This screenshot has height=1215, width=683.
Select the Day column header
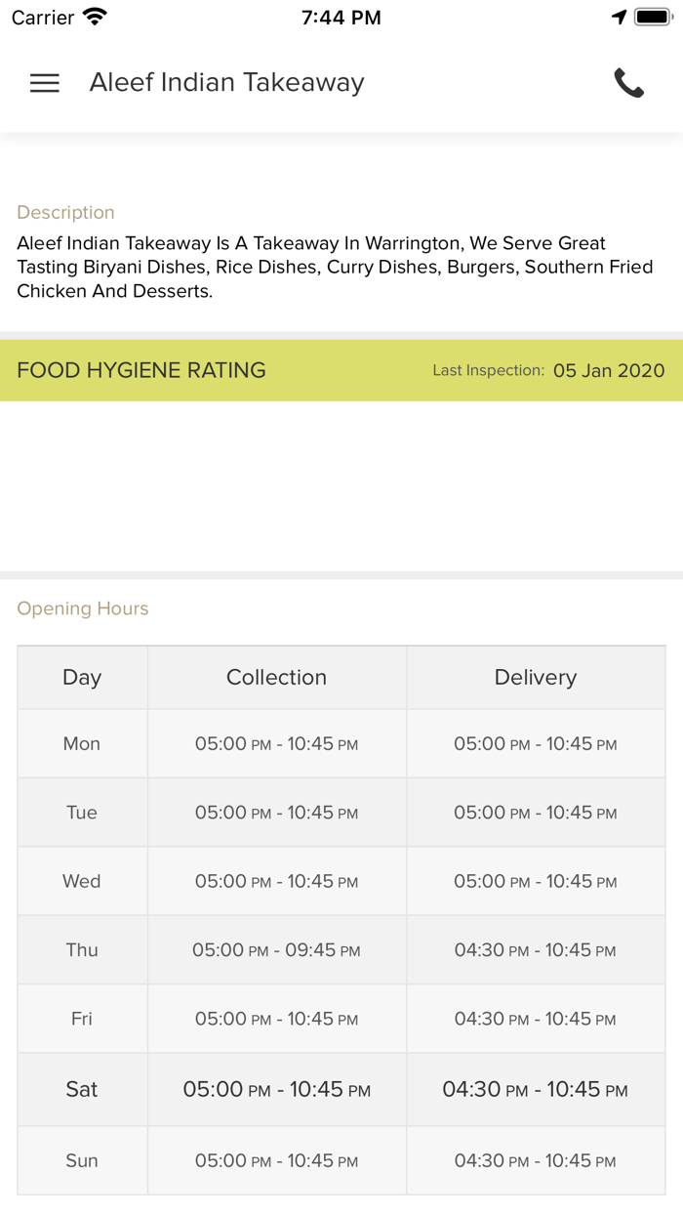[82, 677]
